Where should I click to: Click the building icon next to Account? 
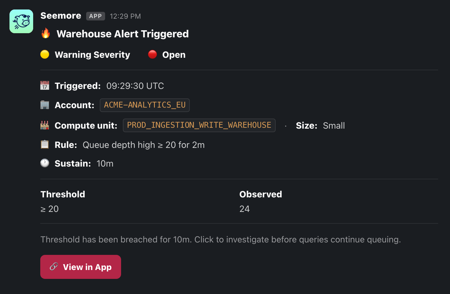click(45, 105)
